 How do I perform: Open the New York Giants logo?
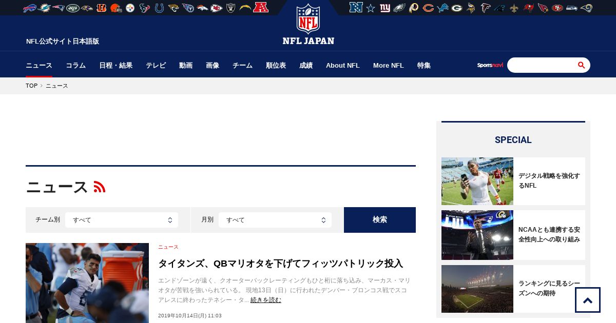(385, 8)
